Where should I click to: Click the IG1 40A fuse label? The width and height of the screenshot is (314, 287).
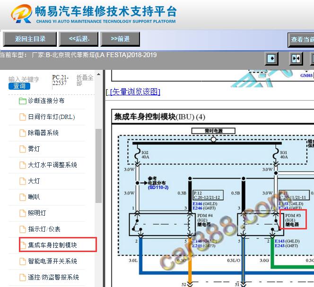[284, 155]
